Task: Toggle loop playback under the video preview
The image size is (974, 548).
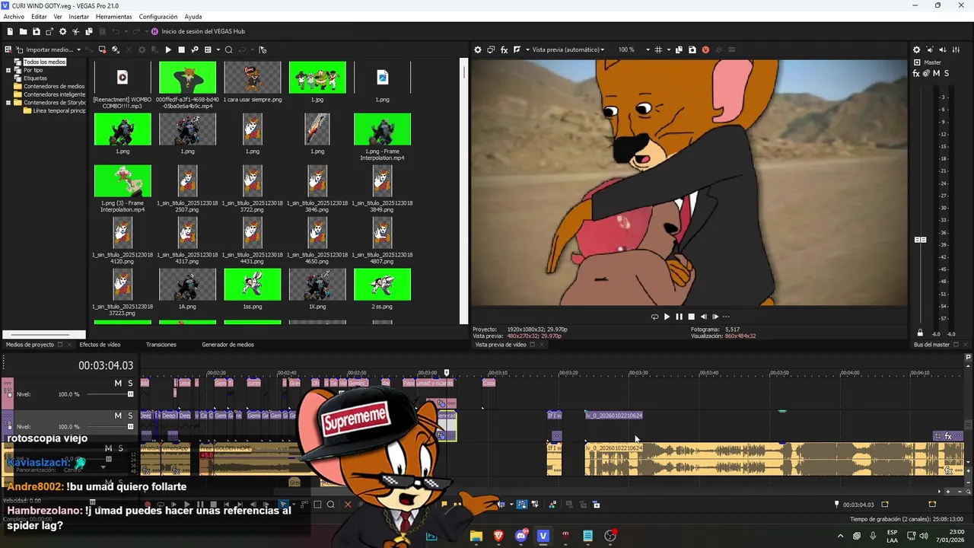Action: [x=654, y=317]
